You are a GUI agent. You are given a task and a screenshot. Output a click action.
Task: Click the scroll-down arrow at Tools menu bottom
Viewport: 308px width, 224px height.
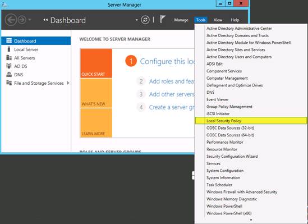click(251, 220)
